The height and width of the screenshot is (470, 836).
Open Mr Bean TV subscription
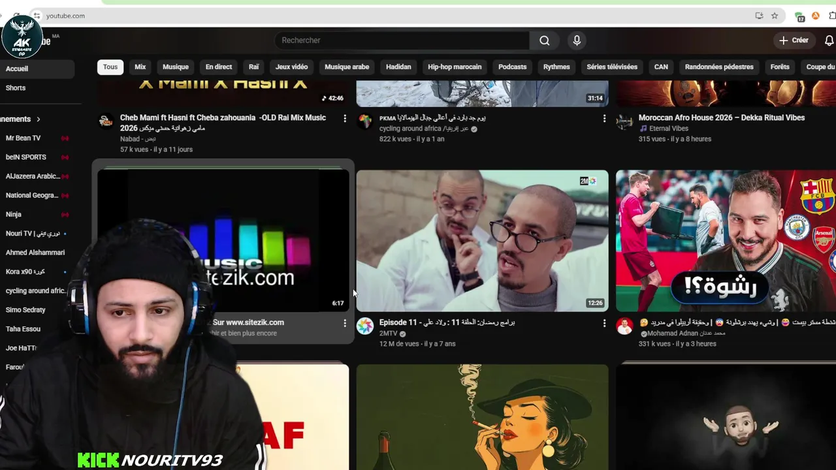[x=36, y=138]
